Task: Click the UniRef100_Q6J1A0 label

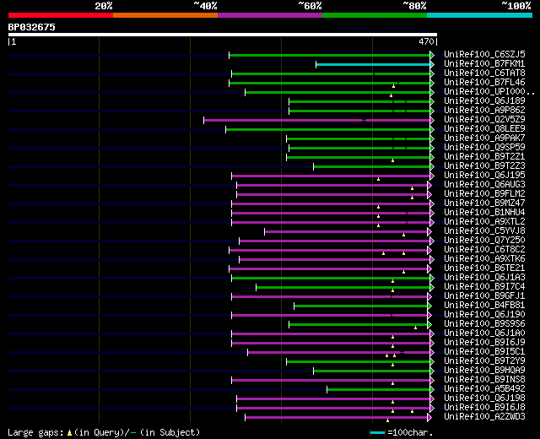Action: tap(484, 333)
